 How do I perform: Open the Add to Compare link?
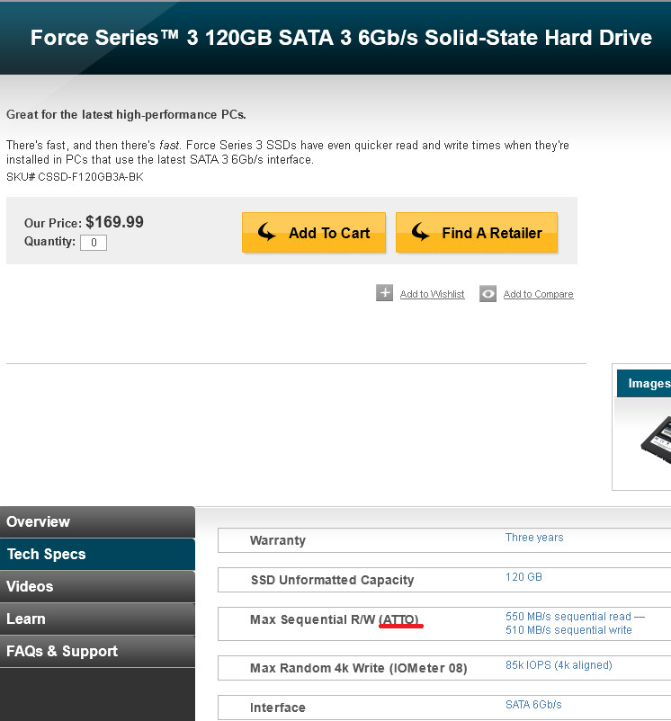[539, 294]
